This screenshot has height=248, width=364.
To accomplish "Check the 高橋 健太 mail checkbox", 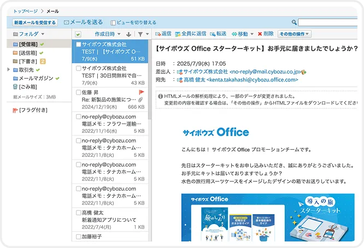I will (78, 212).
